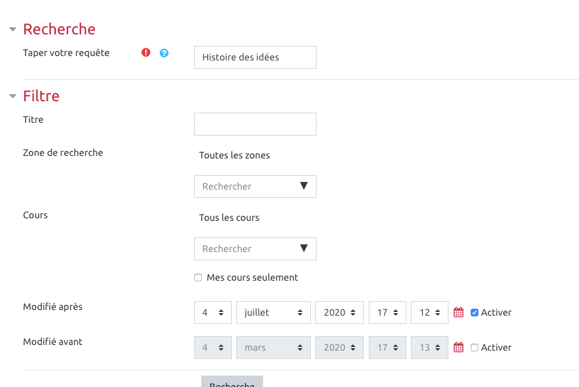
Task: Open the Modifié après year 2020 selector
Action: coord(339,313)
